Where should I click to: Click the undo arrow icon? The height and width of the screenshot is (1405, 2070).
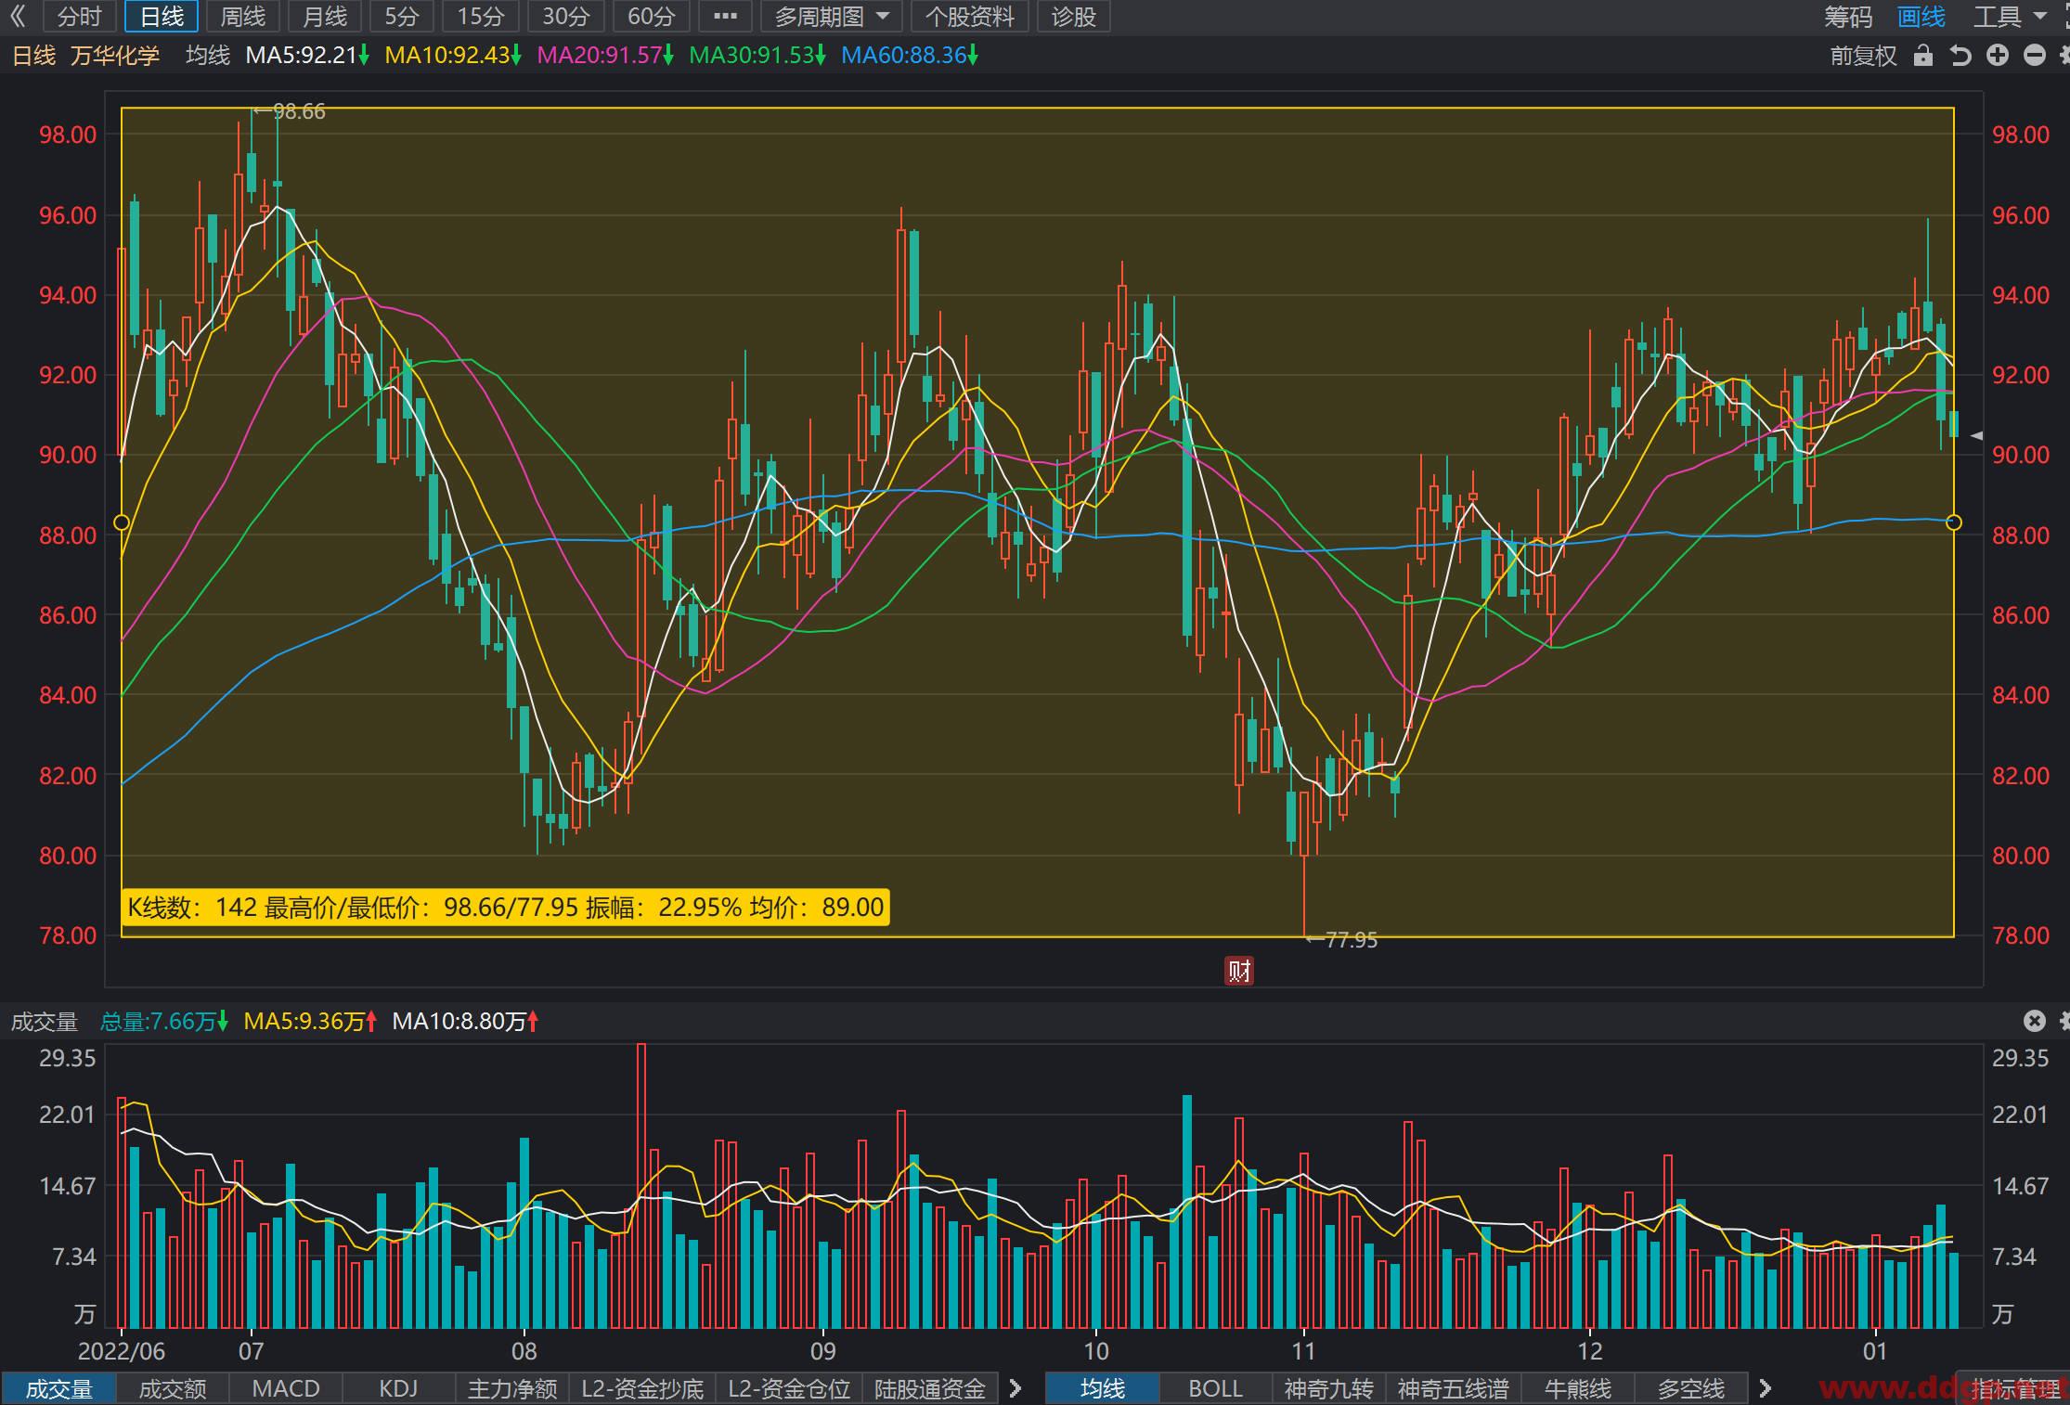1960,56
